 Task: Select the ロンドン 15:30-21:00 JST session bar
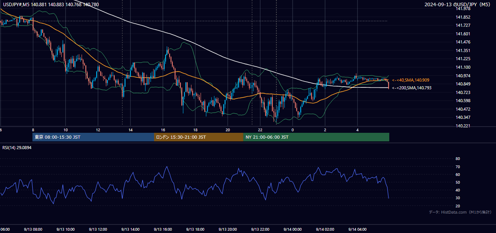tap(199, 137)
